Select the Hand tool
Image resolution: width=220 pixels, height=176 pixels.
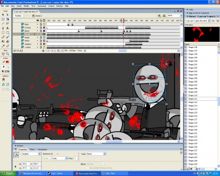[3, 54]
